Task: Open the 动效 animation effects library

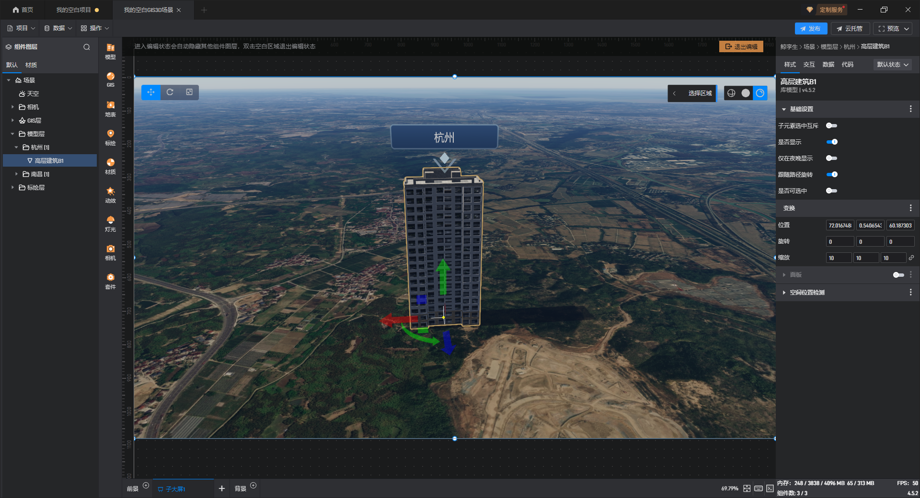Action: [110, 195]
